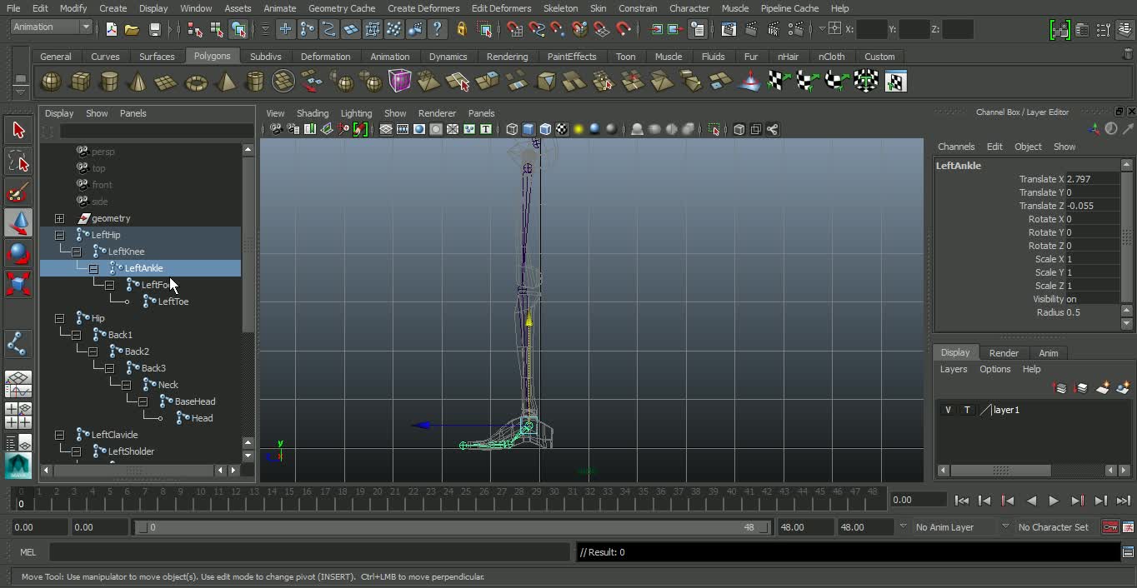
Task: Collapse the Back1 joint branch
Action: pyautogui.click(x=76, y=335)
